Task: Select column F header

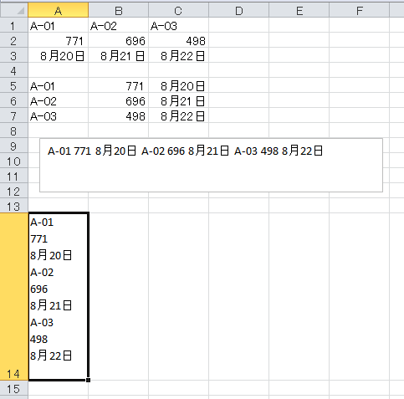Action: click(360, 10)
